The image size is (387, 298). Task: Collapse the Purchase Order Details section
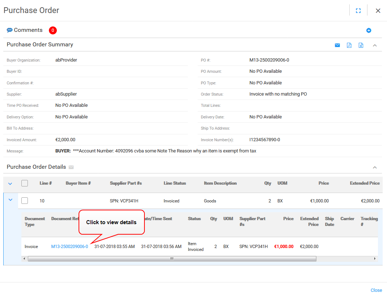pyautogui.click(x=375, y=167)
